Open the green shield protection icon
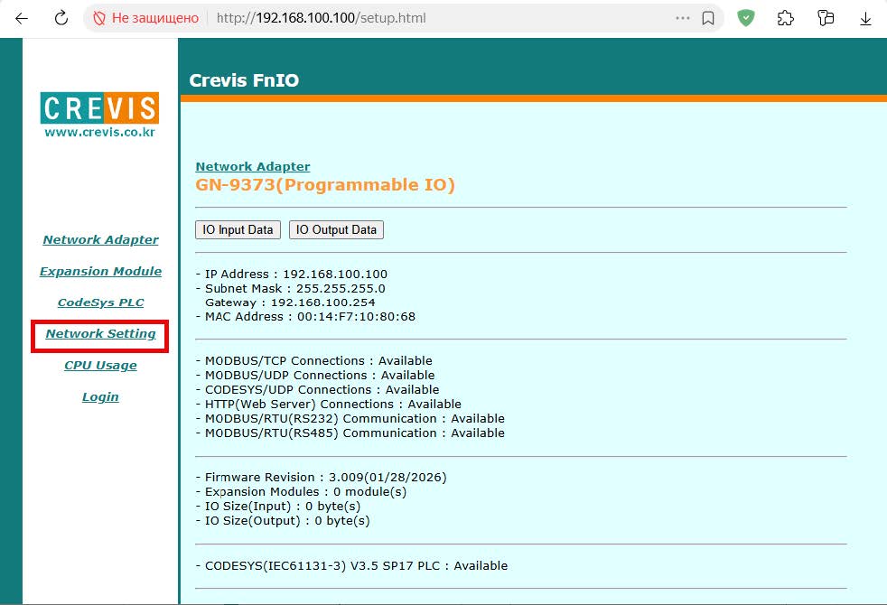Screen dimensions: 887x605 pos(745,18)
